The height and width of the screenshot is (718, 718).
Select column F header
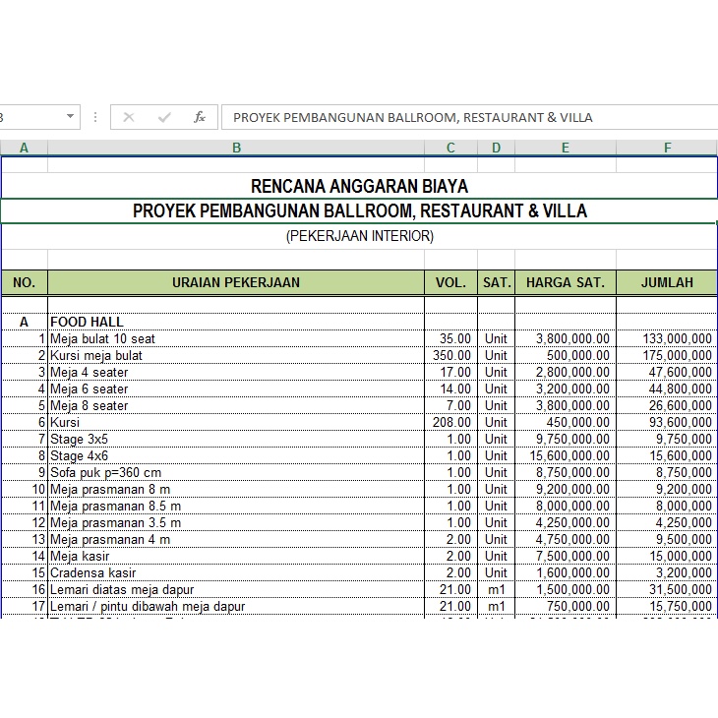pos(667,148)
